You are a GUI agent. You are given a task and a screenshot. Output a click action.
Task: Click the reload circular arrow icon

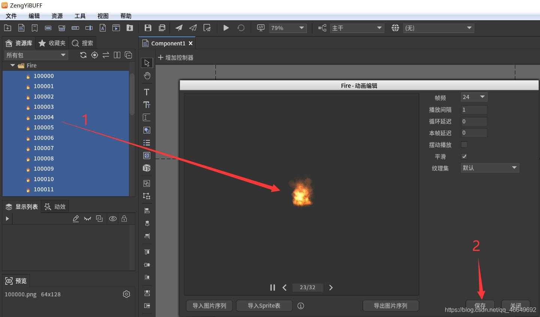(x=241, y=28)
